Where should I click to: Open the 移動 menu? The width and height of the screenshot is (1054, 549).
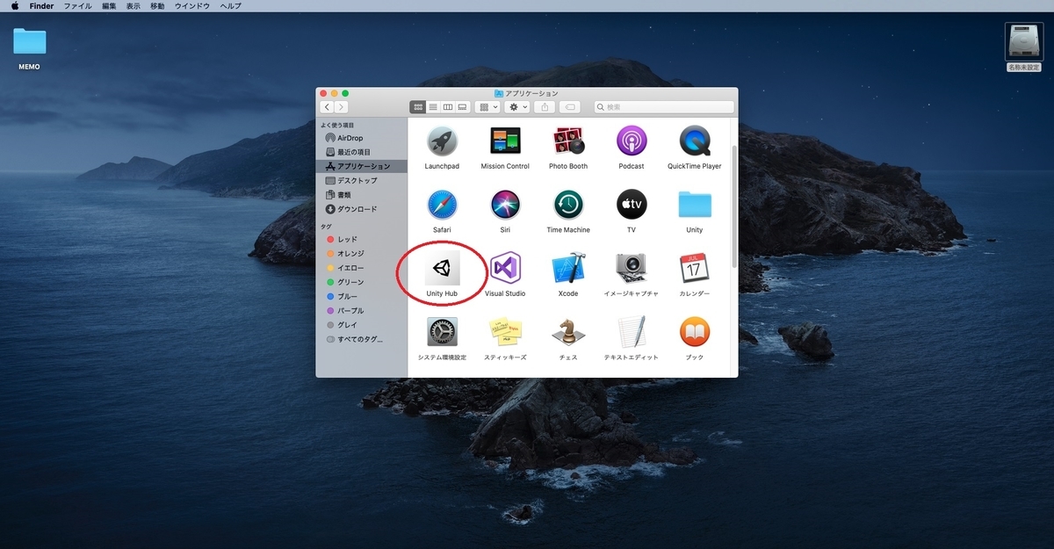click(x=157, y=6)
